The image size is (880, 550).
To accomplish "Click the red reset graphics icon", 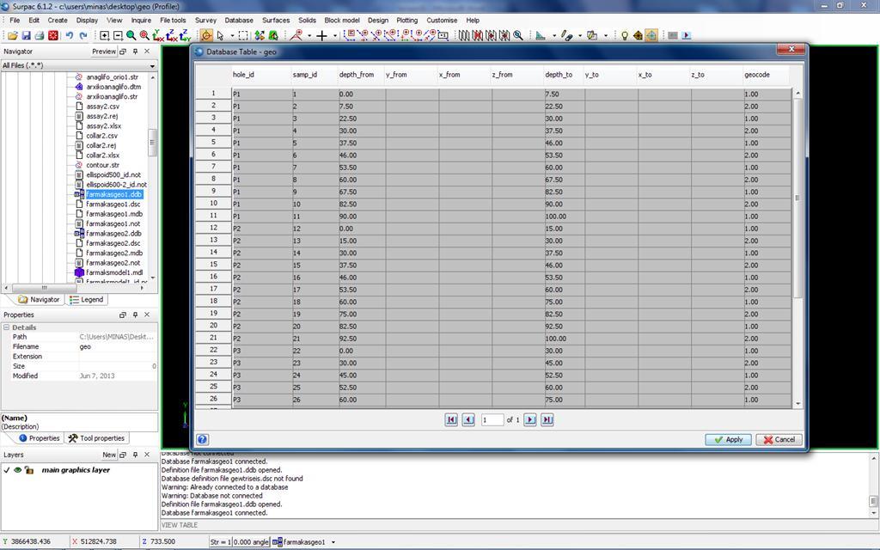I will [x=52, y=35].
